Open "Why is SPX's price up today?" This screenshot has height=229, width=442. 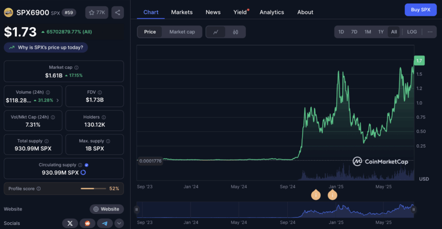coord(46,47)
